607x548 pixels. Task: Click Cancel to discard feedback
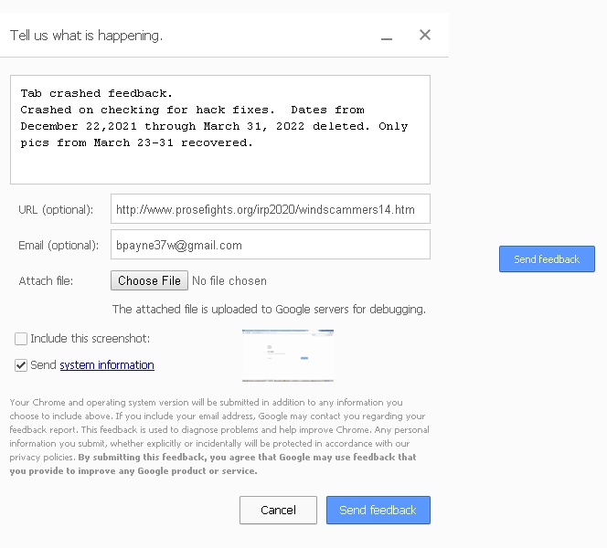[x=278, y=511]
